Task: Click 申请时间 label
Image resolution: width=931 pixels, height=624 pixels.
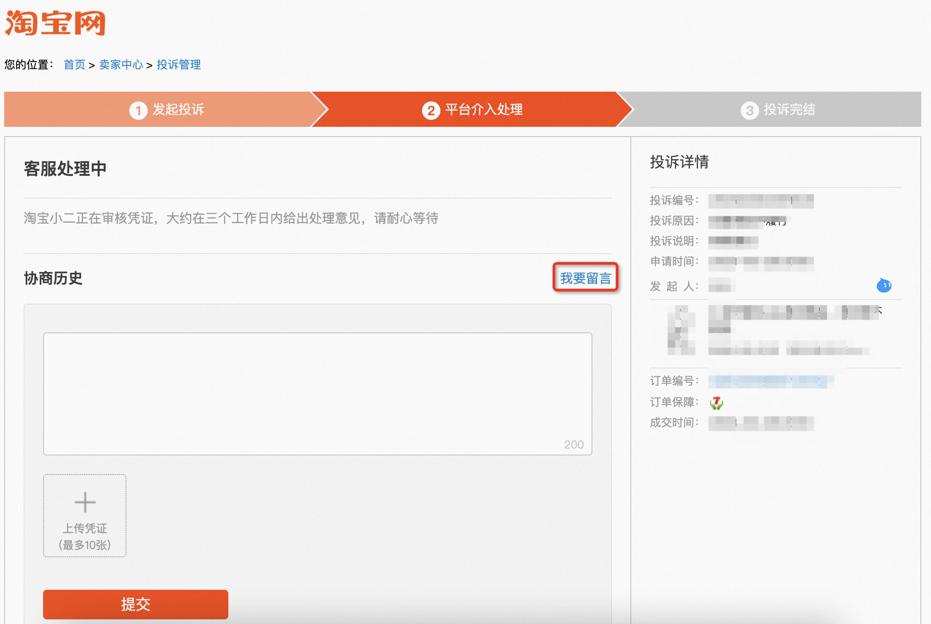Action: click(674, 262)
